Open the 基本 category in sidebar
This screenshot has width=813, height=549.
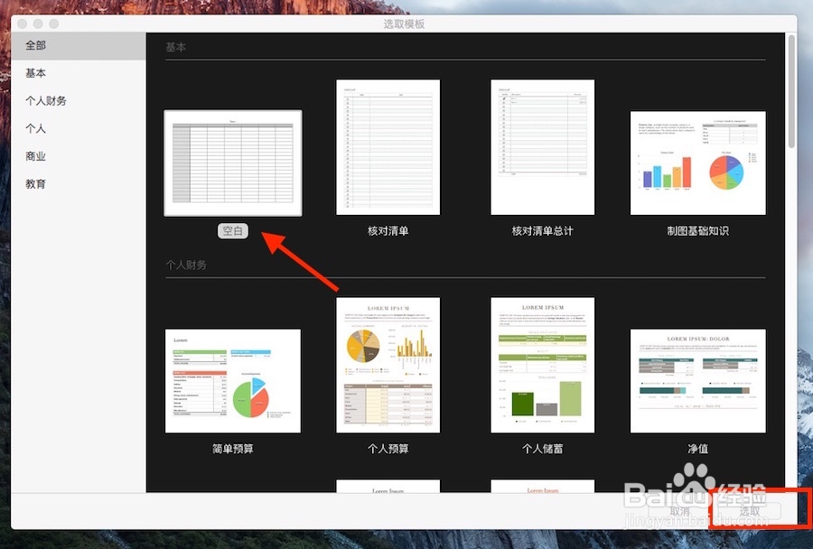[79, 73]
